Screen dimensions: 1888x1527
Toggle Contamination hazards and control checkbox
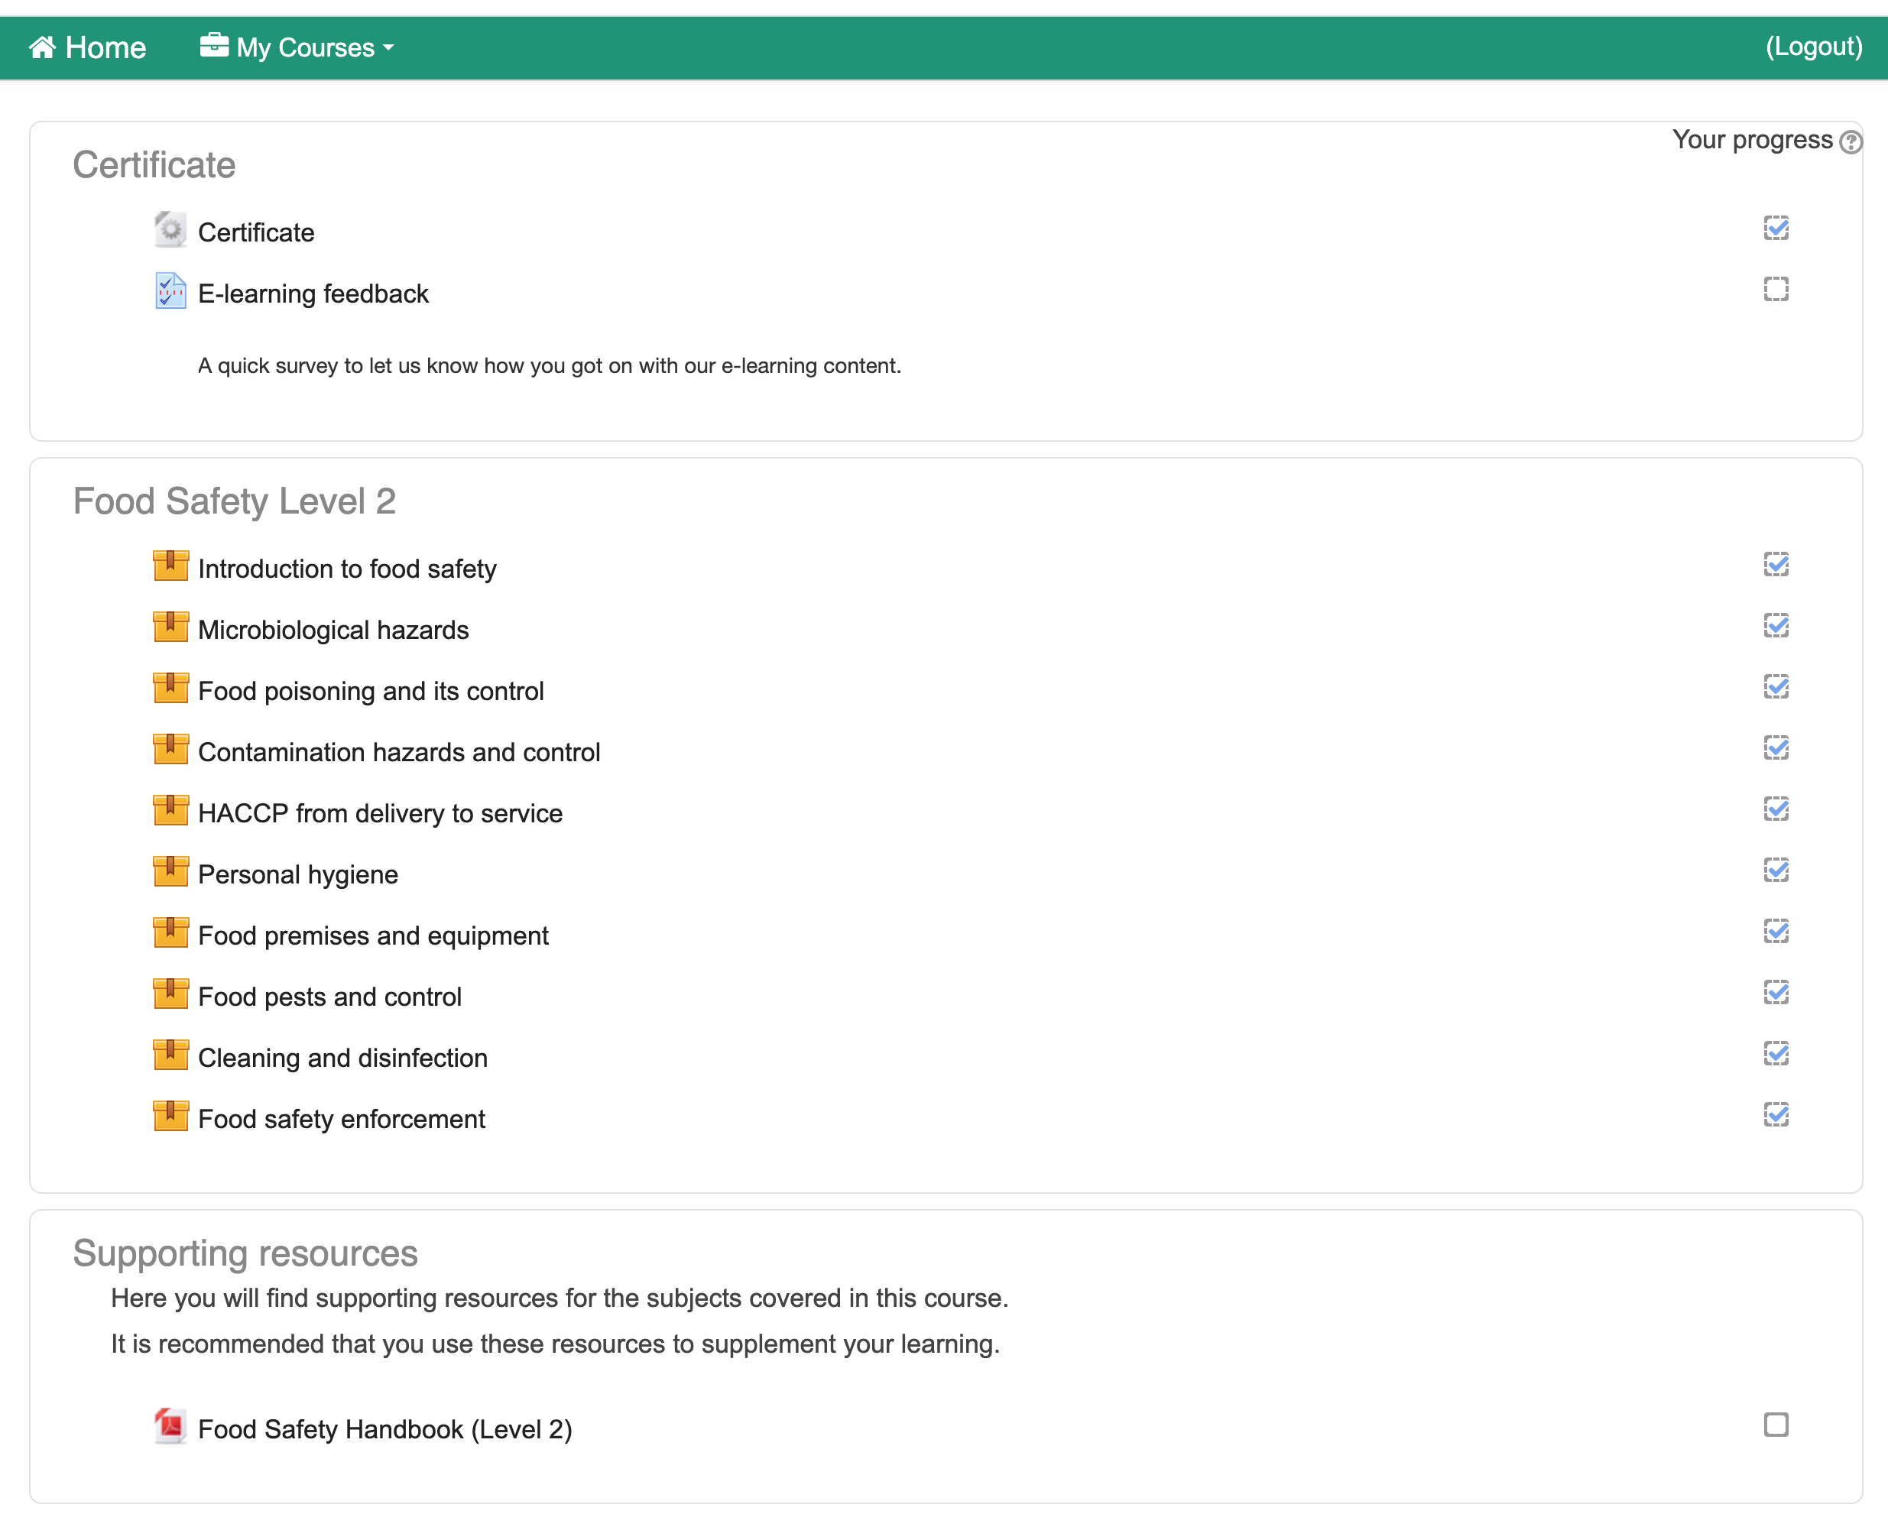[x=1776, y=747]
